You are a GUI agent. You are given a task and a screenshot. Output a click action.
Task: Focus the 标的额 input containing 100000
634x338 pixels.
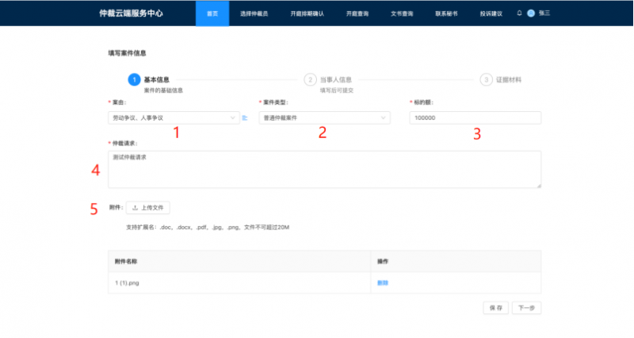pyautogui.click(x=475, y=117)
